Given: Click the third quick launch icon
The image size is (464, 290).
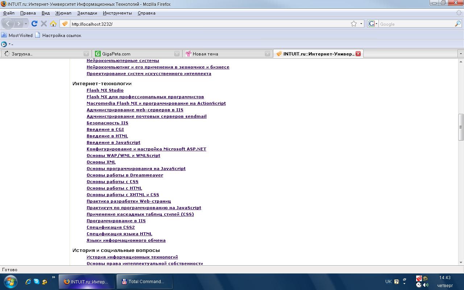Looking at the screenshot, I should (45, 281).
